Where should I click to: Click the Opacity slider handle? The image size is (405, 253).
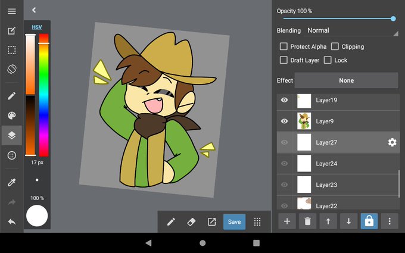(393, 18)
